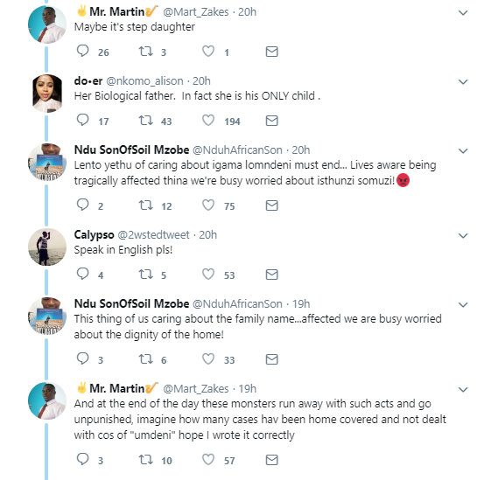Viewport: 498px width, 480px height.
Task: Reply to Calypso's tweet
Action: point(83,274)
